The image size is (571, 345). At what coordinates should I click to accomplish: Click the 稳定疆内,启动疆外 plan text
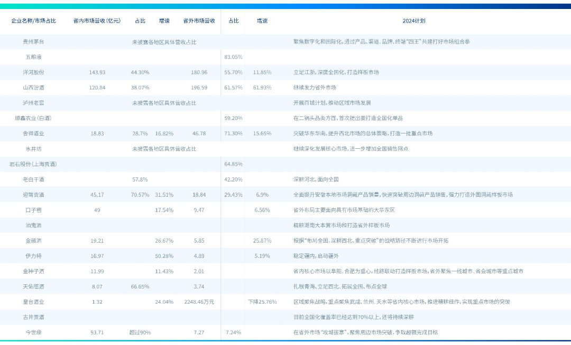click(316, 256)
